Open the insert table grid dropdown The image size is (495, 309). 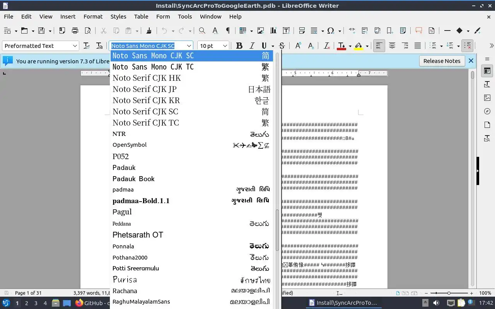[251, 31]
